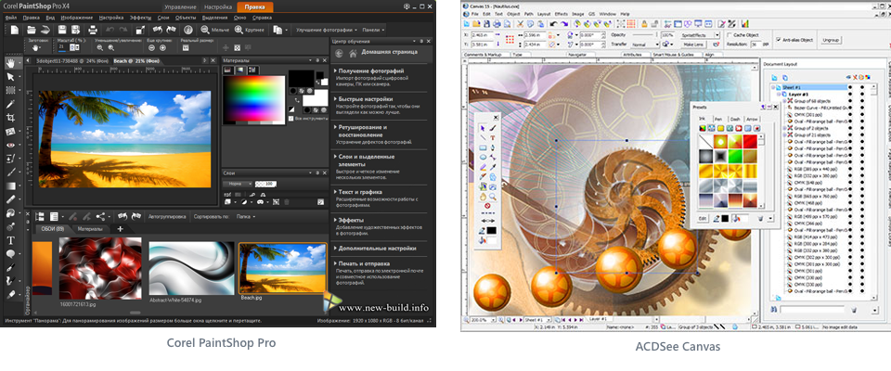This screenshot has width=891, height=371.
Task: Click the Cut scissors icon in Canvas toolbar
Action: click(x=520, y=24)
